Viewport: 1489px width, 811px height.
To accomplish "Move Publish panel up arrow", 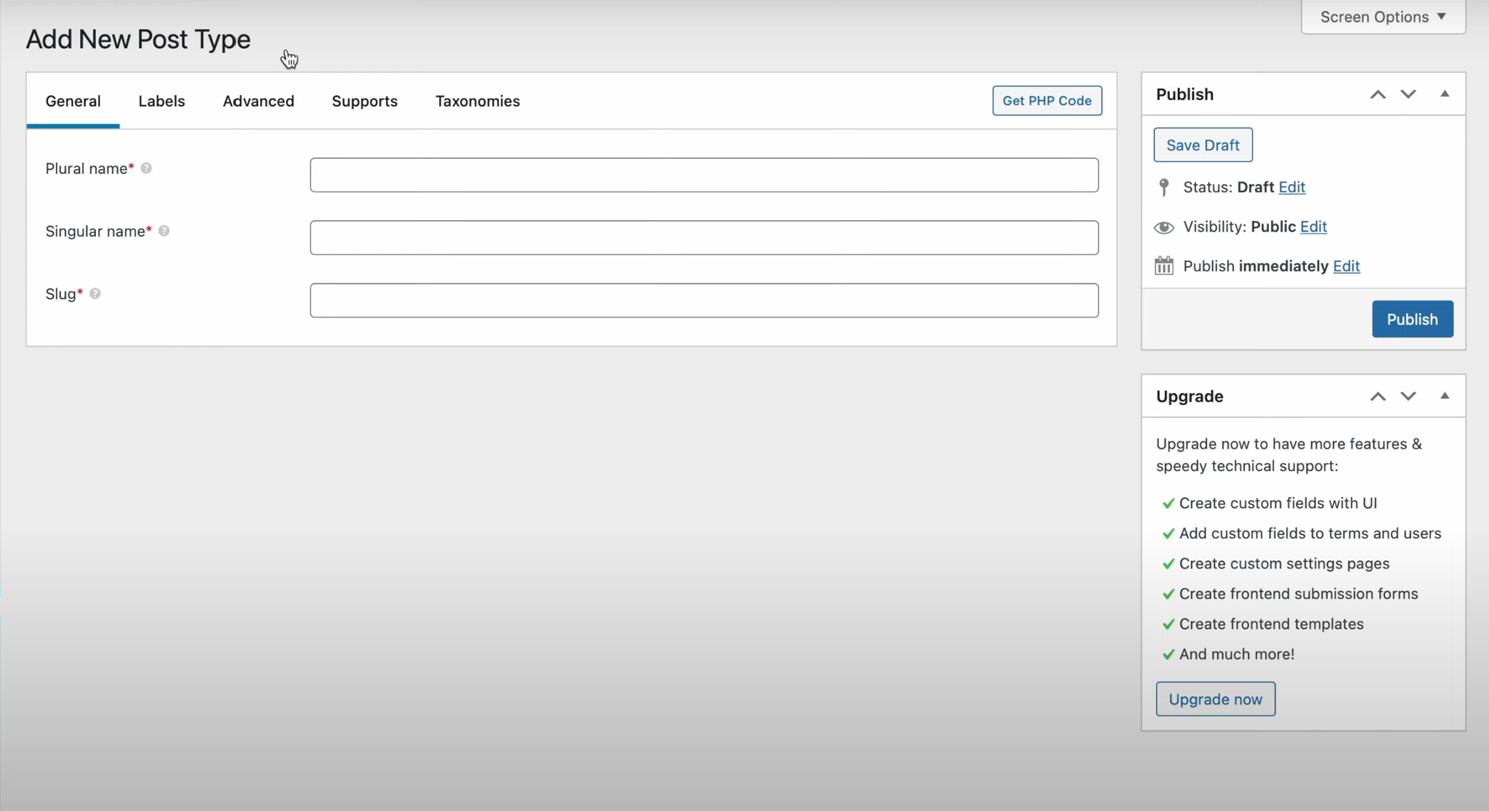I will [x=1378, y=94].
